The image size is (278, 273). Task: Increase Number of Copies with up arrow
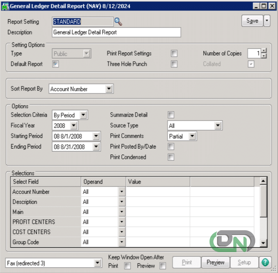264,51
